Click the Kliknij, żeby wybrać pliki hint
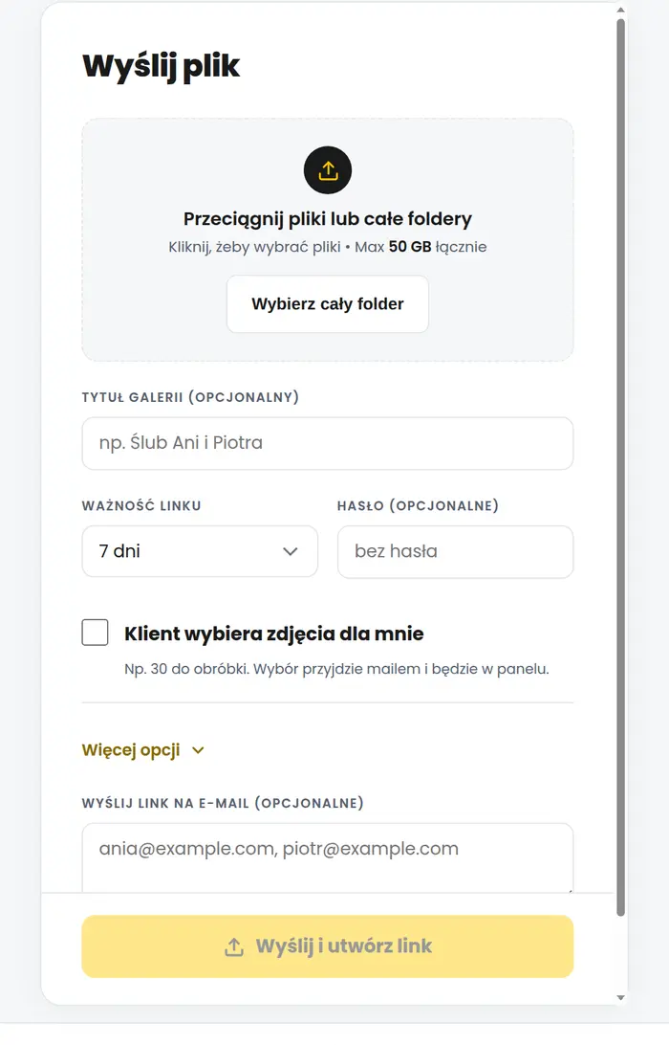The width and height of the screenshot is (669, 1045). click(328, 247)
